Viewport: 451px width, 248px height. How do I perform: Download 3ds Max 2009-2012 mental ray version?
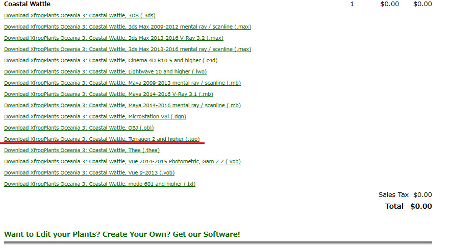(128, 27)
